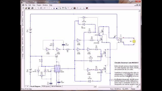Switch to the PCB Layout tab
The height and width of the screenshot is (91, 162).
pos(46,86)
